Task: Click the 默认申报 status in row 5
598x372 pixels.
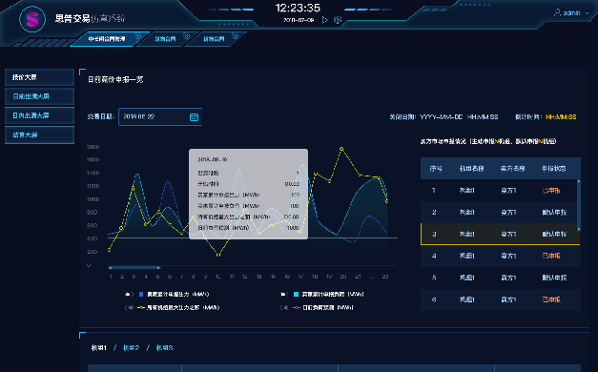Action: pyautogui.click(x=554, y=278)
